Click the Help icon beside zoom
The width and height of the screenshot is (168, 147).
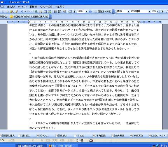click(x=90, y=12)
